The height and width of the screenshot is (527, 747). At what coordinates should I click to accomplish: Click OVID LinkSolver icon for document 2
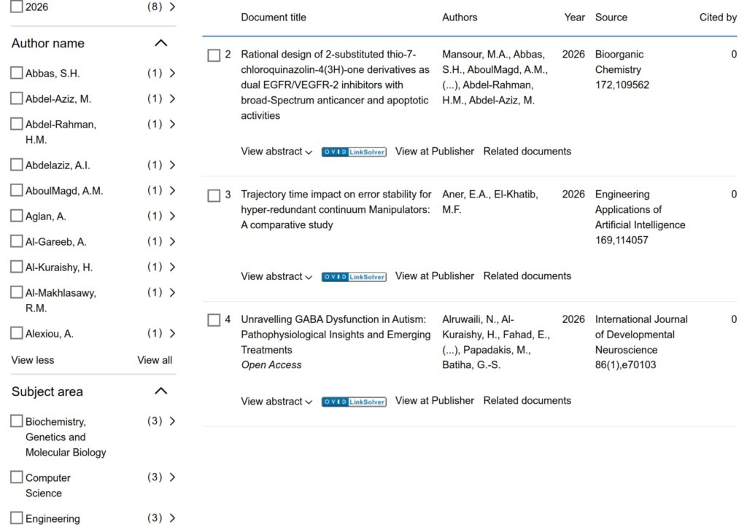pyautogui.click(x=354, y=152)
